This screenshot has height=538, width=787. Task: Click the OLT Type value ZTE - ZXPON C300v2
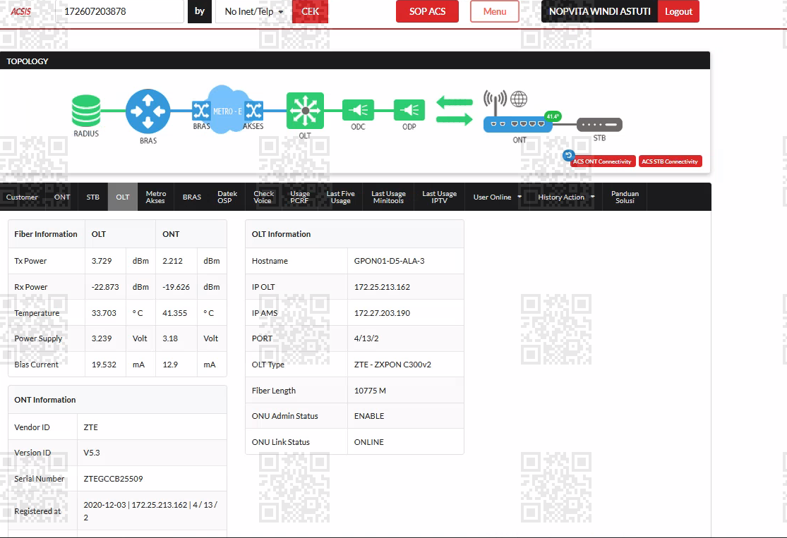click(x=392, y=365)
